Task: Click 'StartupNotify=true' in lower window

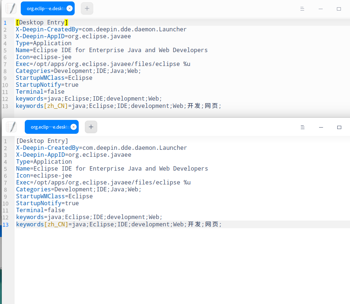Action: point(48,203)
